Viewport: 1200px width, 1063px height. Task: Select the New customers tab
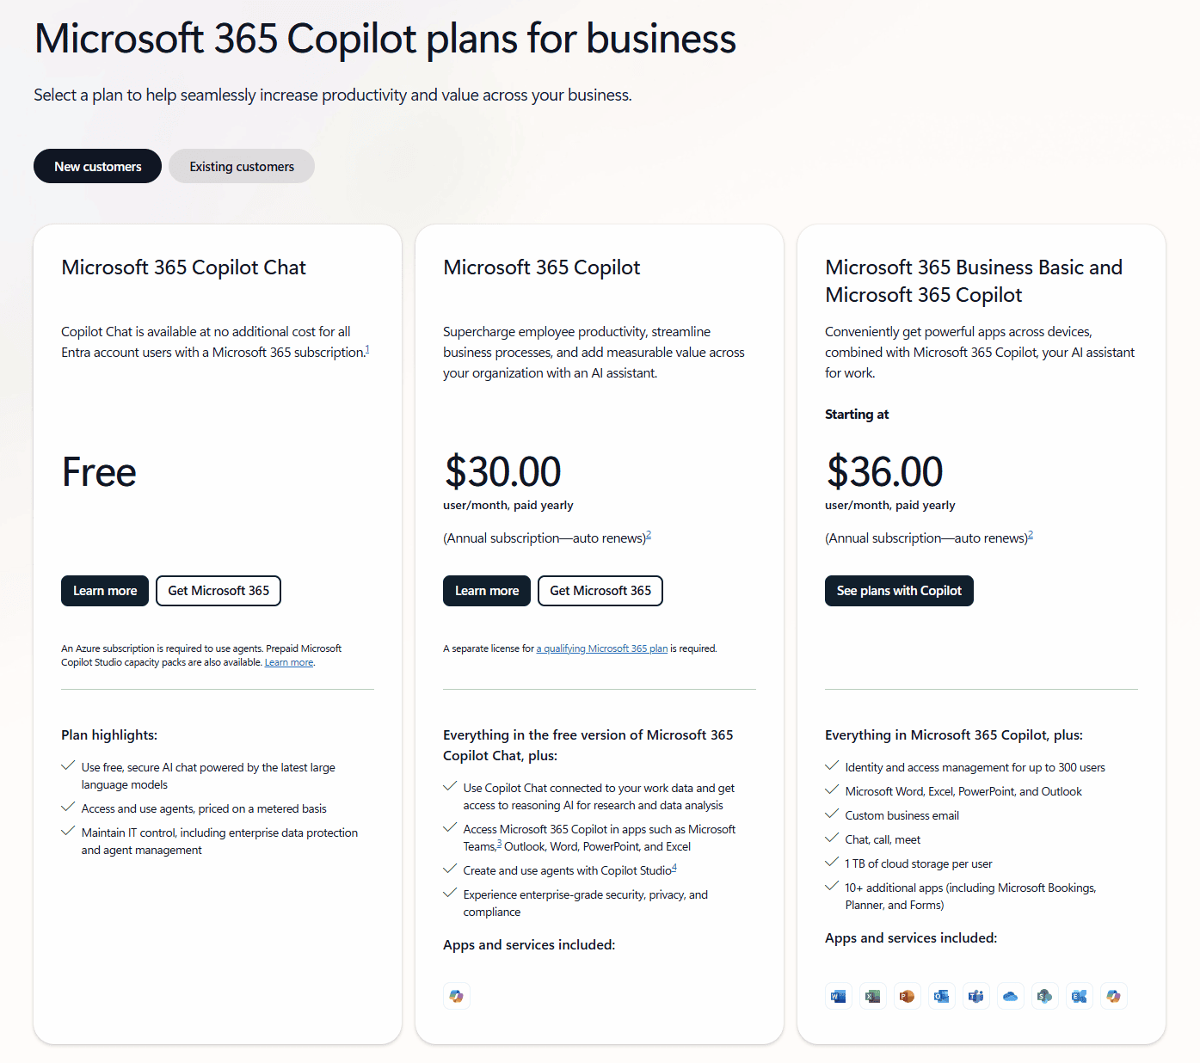pyautogui.click(x=97, y=166)
